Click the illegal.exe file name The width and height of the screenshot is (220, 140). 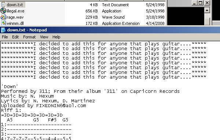15,11
